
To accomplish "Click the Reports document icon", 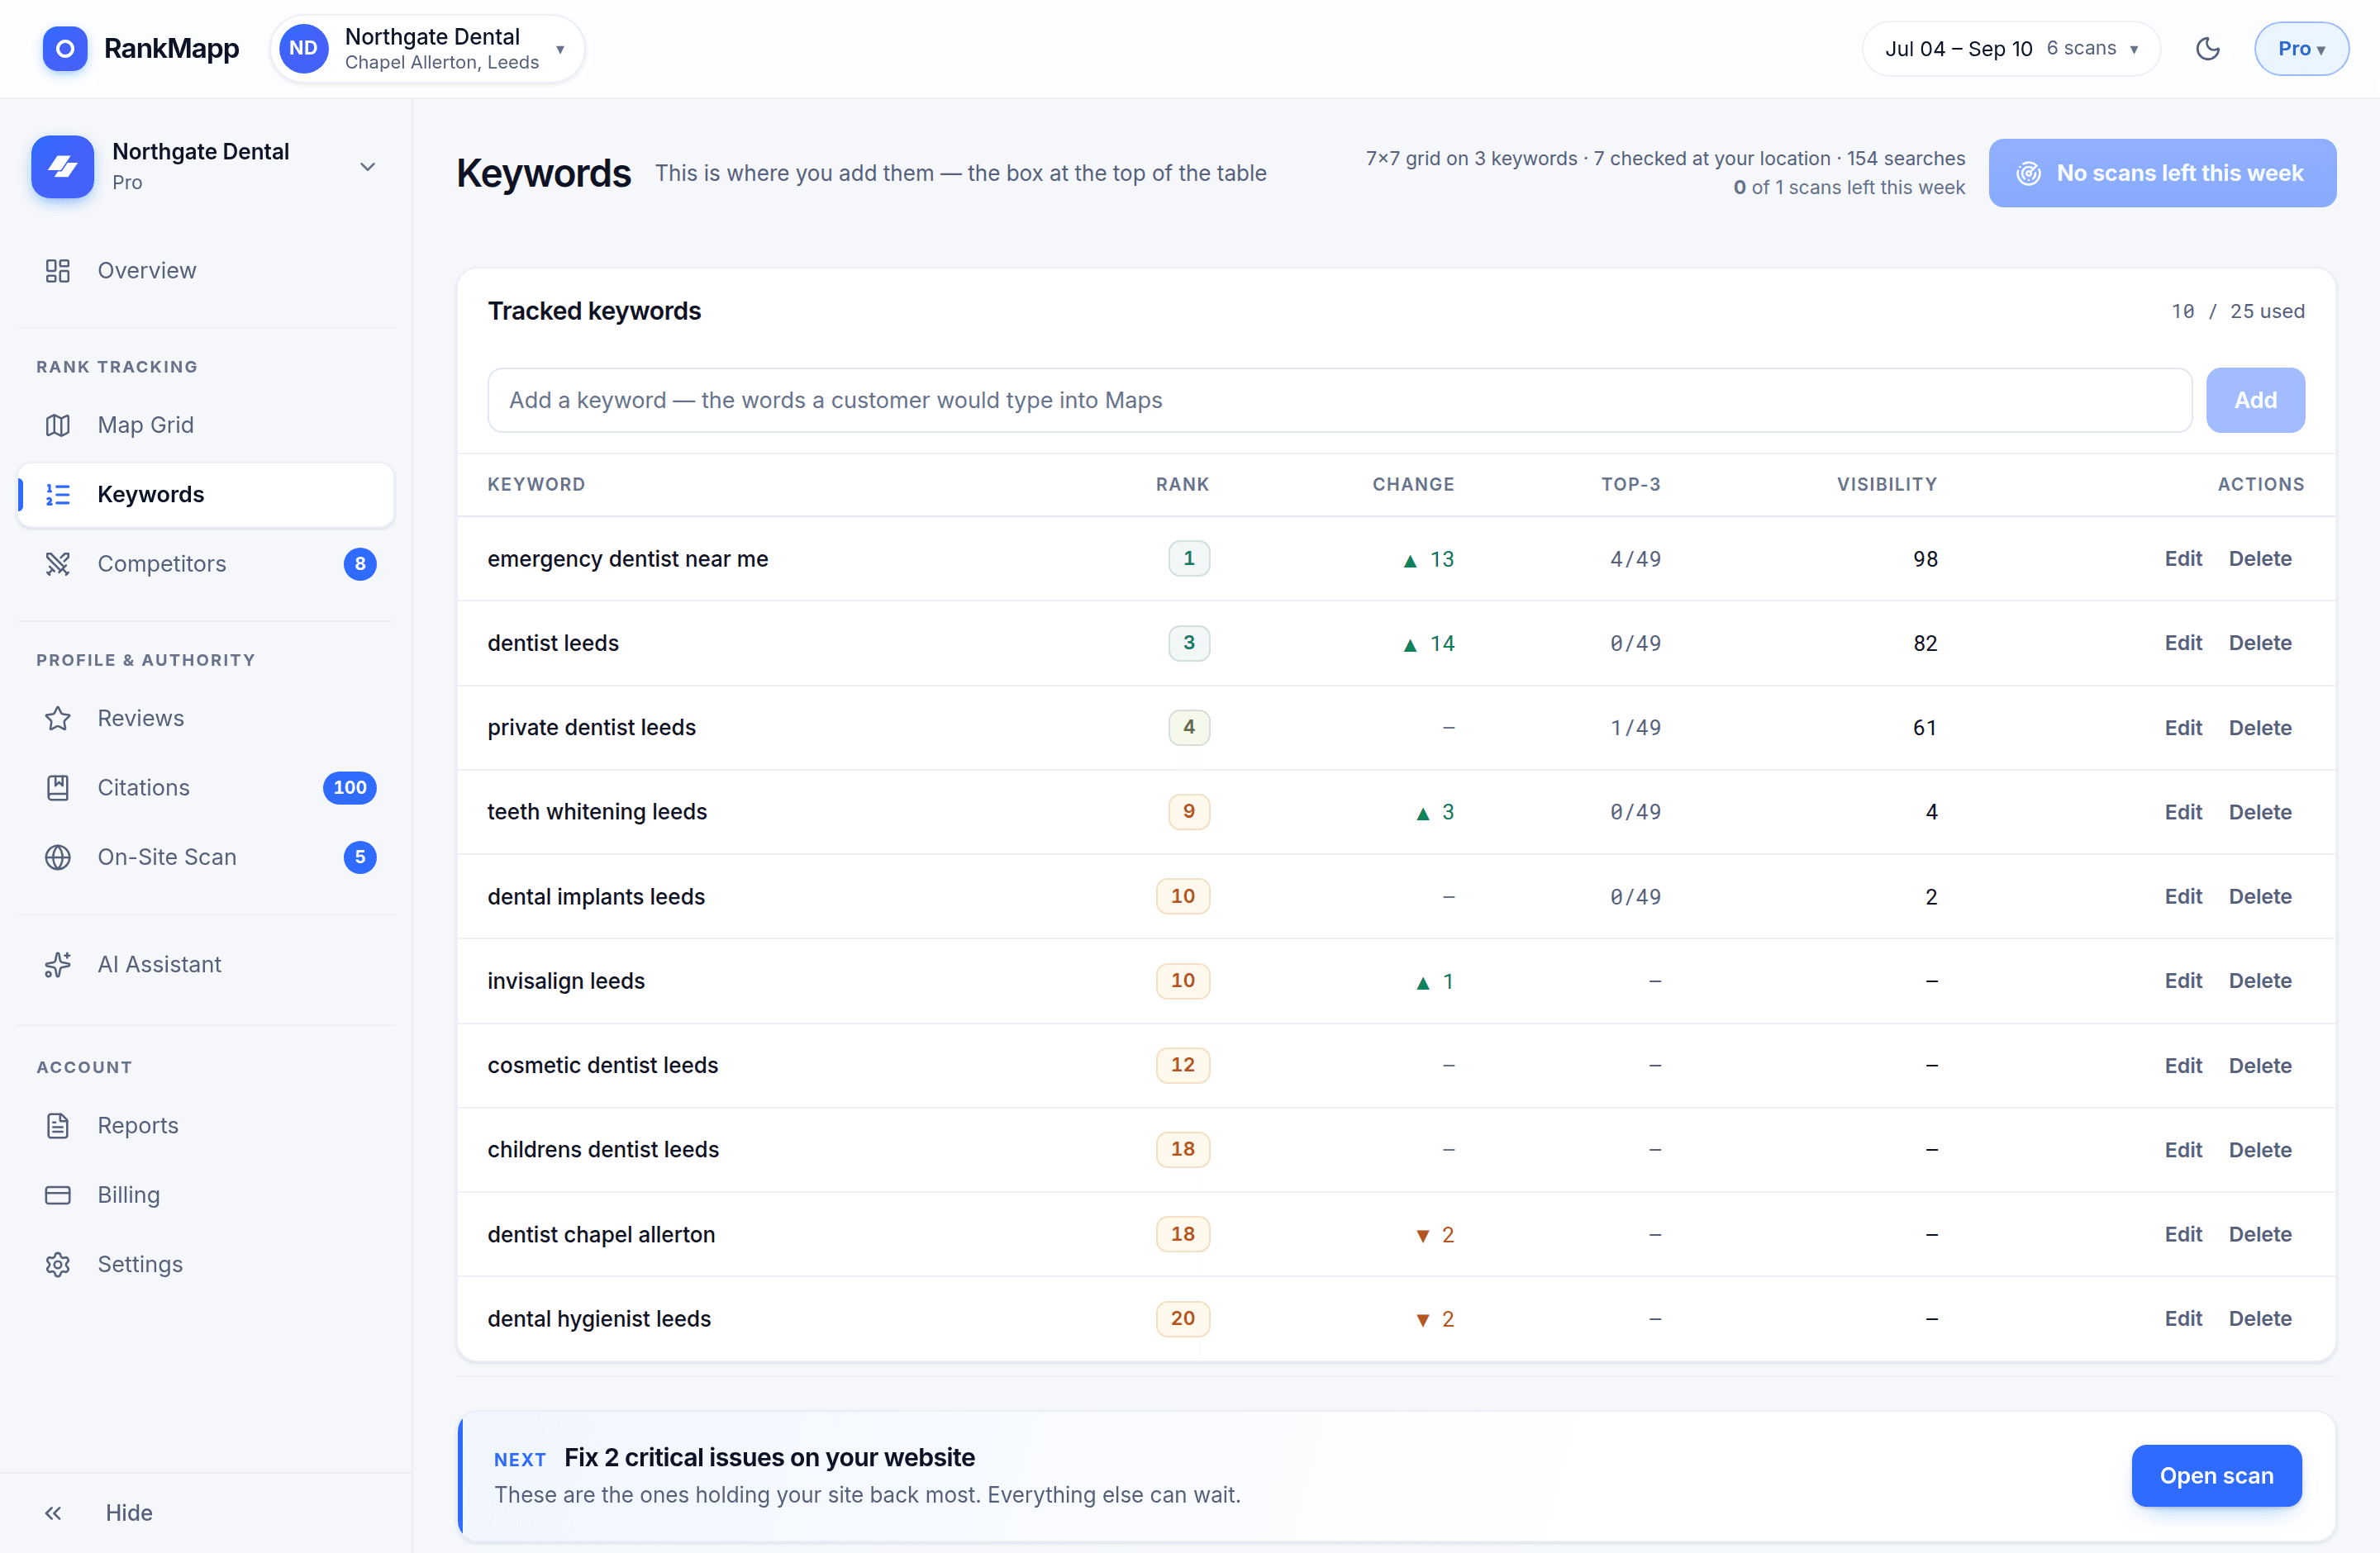I will click(58, 1125).
